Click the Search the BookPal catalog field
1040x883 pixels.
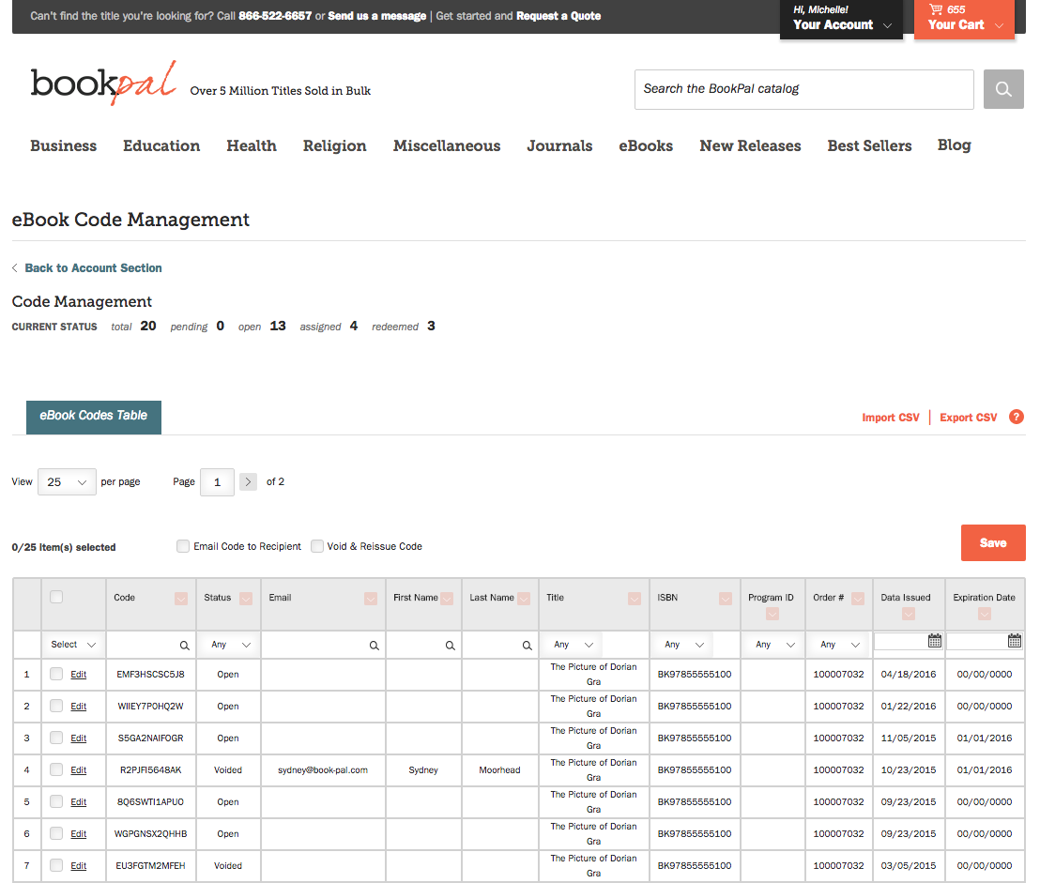(x=803, y=89)
